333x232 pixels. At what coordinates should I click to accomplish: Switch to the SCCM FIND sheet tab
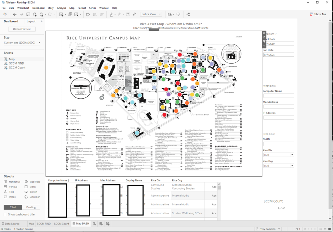coord(44,224)
